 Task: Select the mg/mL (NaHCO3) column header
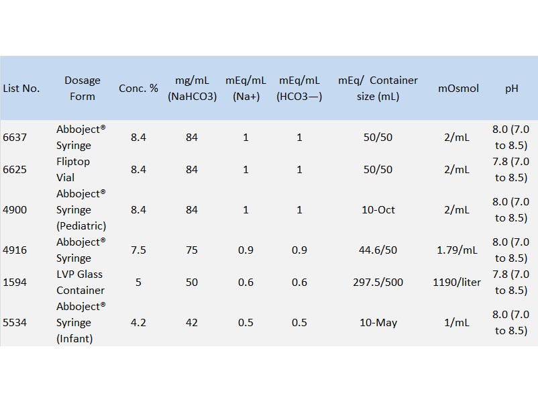click(192, 88)
